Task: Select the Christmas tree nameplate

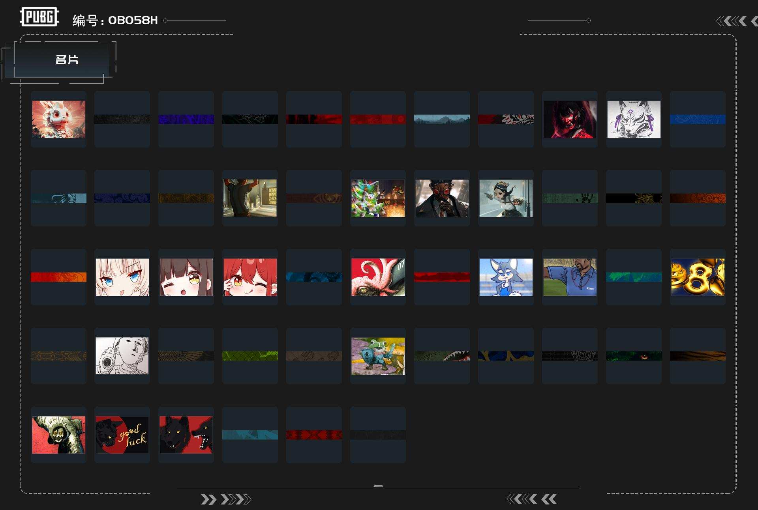Action: click(x=378, y=198)
